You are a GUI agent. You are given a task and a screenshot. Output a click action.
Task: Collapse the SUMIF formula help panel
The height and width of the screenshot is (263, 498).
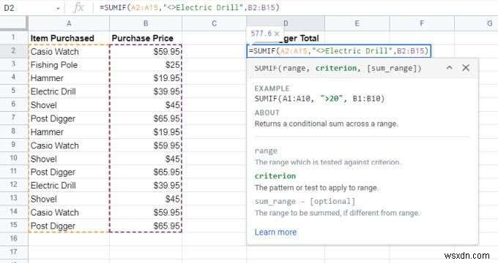tap(449, 68)
